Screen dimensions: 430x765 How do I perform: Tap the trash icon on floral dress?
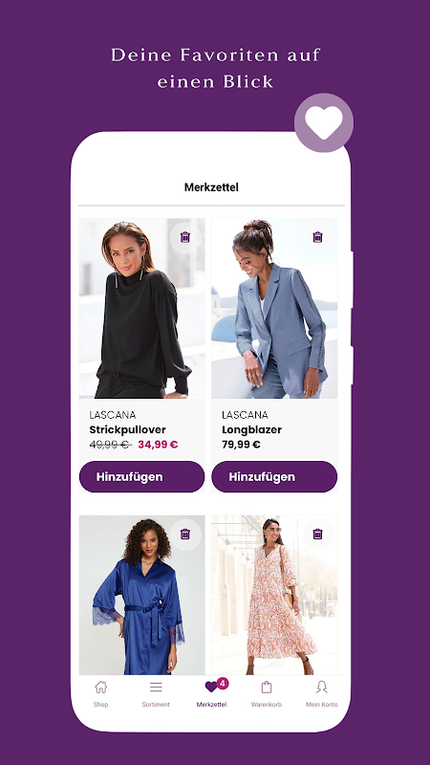pyautogui.click(x=317, y=535)
